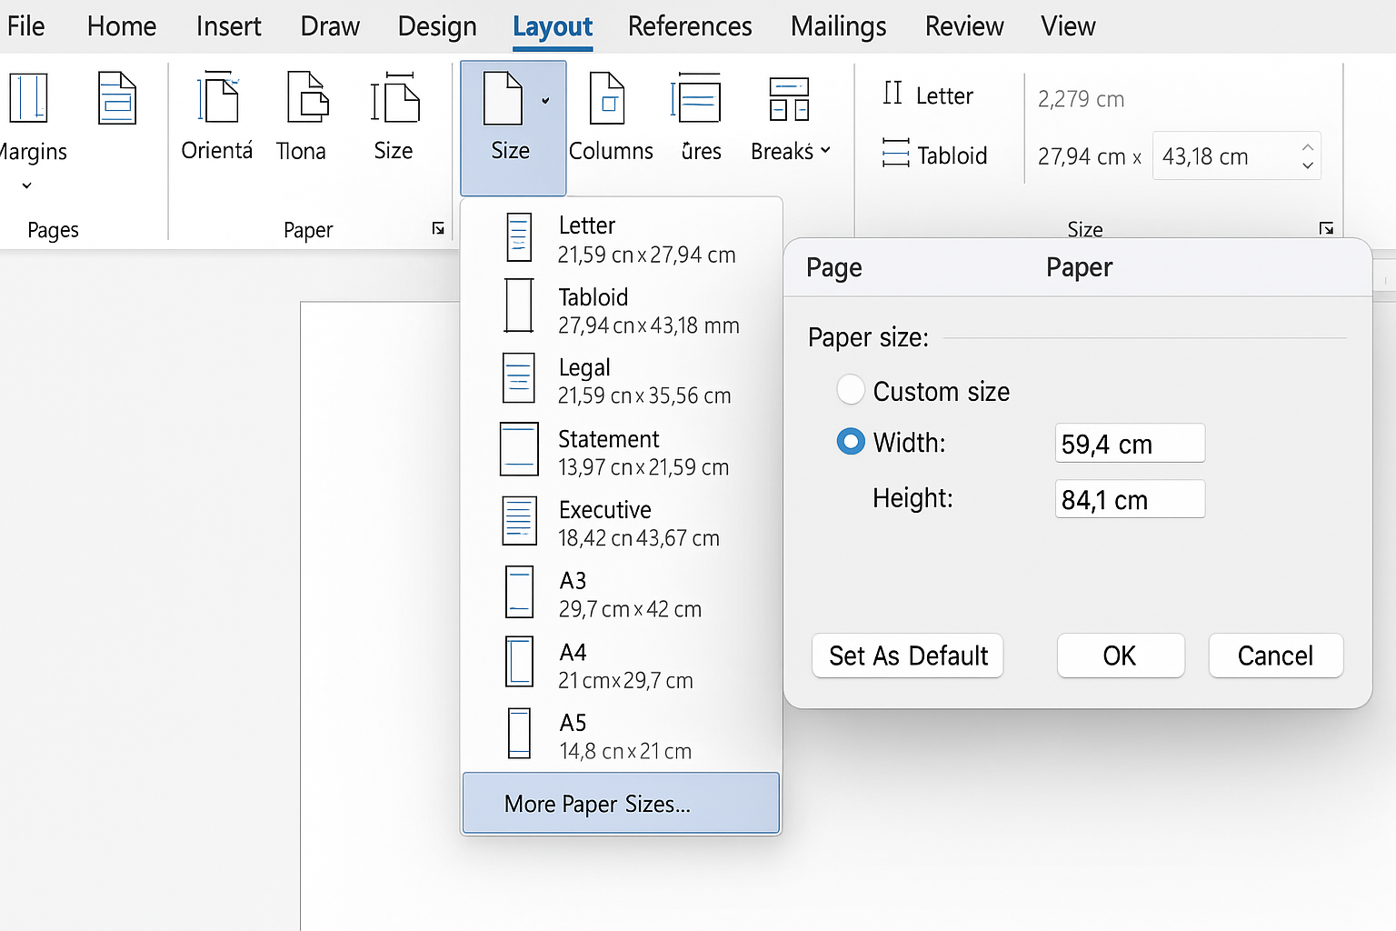Click the 13,97 cm x 21,59 cm dimensions
1396x931 pixels.
pos(643,467)
